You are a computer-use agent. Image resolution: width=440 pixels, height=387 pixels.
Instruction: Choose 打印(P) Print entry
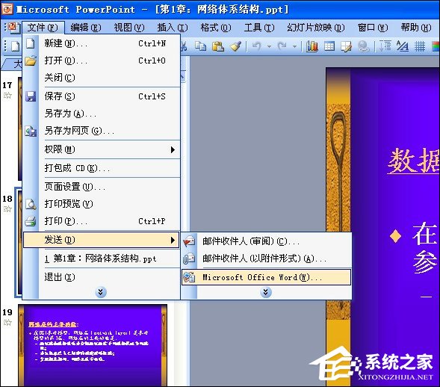tap(102, 221)
